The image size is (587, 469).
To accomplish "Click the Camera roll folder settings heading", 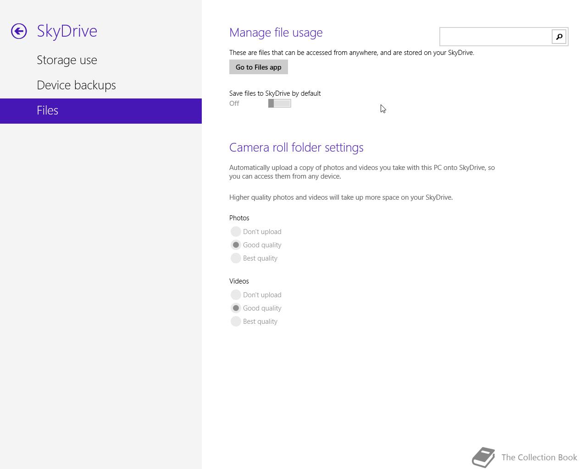I will tap(296, 147).
